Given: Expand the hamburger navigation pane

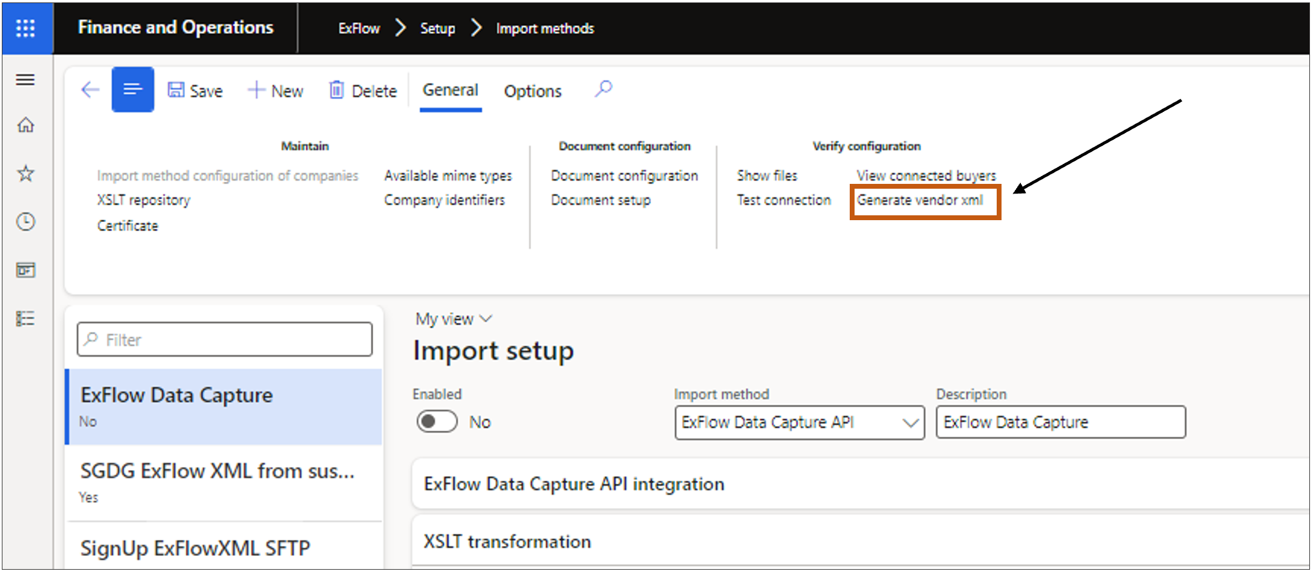Looking at the screenshot, I should [x=25, y=80].
